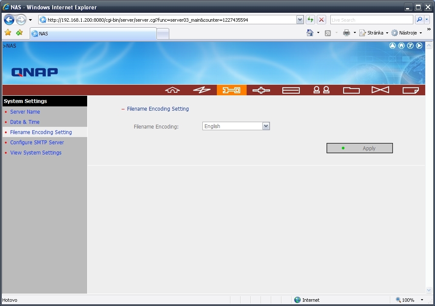The width and height of the screenshot is (435, 306).
Task: Refresh the page with green arrows icon
Action: (x=310, y=20)
